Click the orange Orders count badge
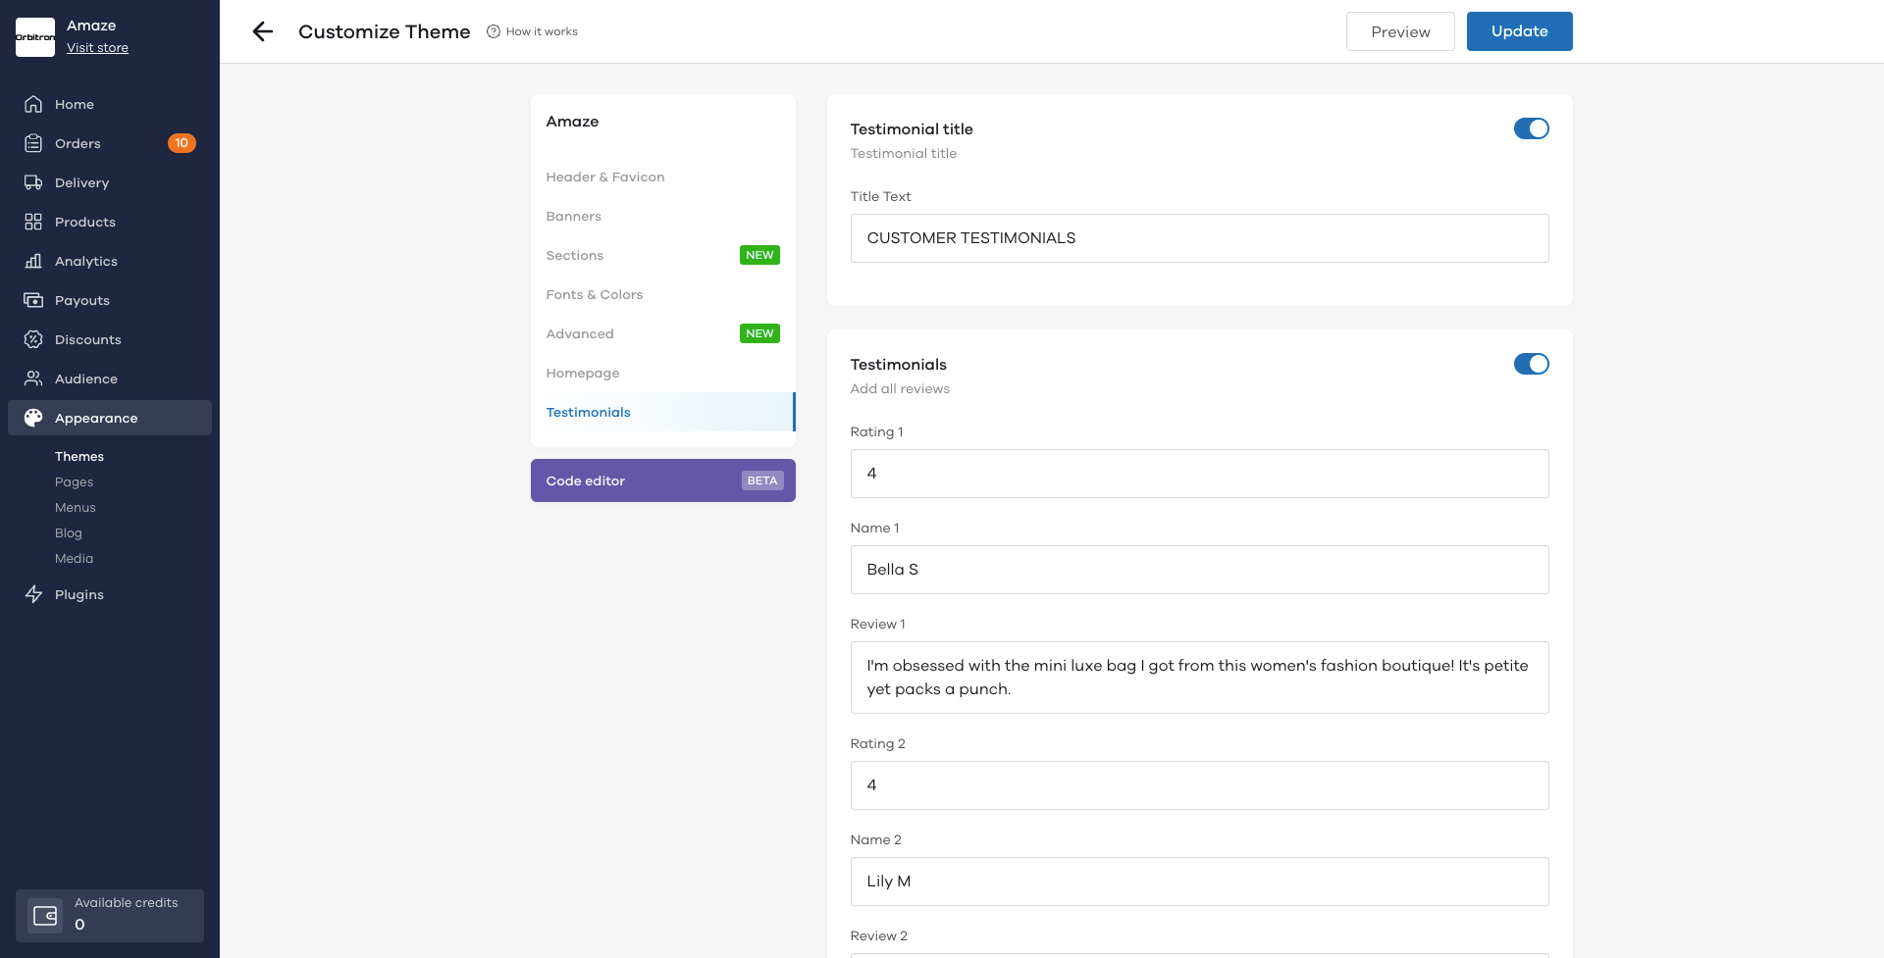The width and height of the screenshot is (1884, 958). [x=182, y=143]
